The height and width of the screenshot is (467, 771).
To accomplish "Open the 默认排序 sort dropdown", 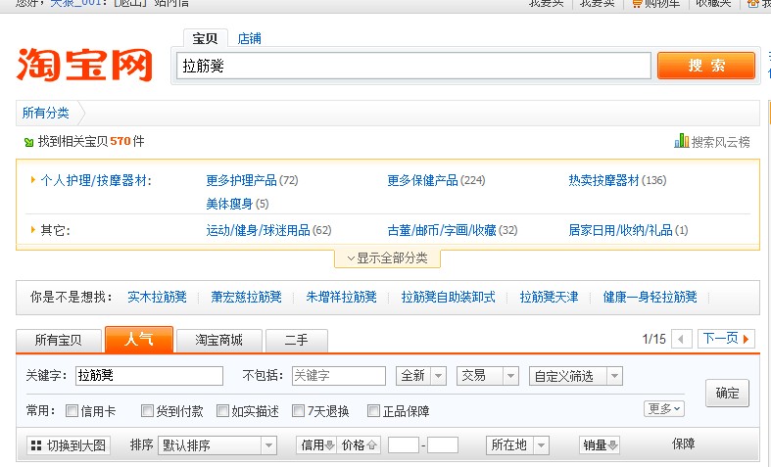I will (x=217, y=445).
